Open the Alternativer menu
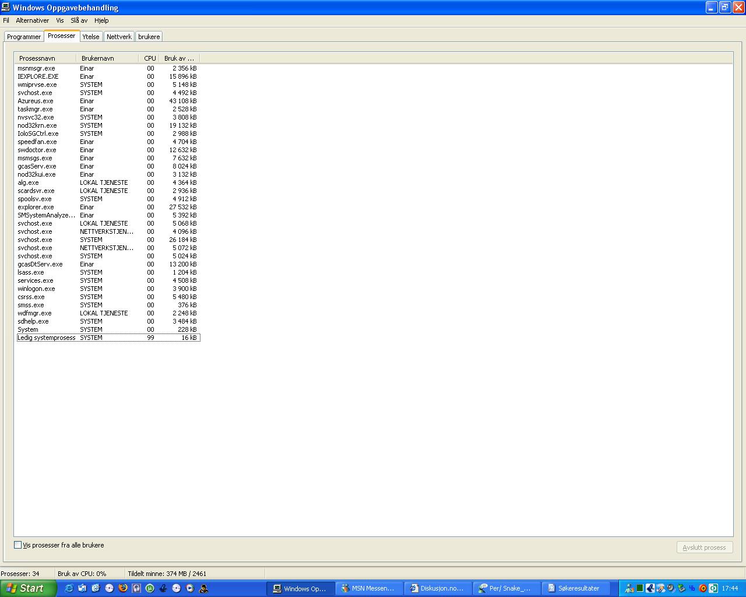Viewport: 746px width, 597px height. 33,20
